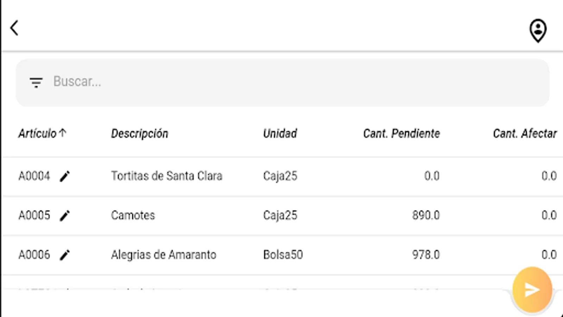563x317 pixels.
Task: Click the 978.0 pending quantity cell
Action: pos(426,255)
